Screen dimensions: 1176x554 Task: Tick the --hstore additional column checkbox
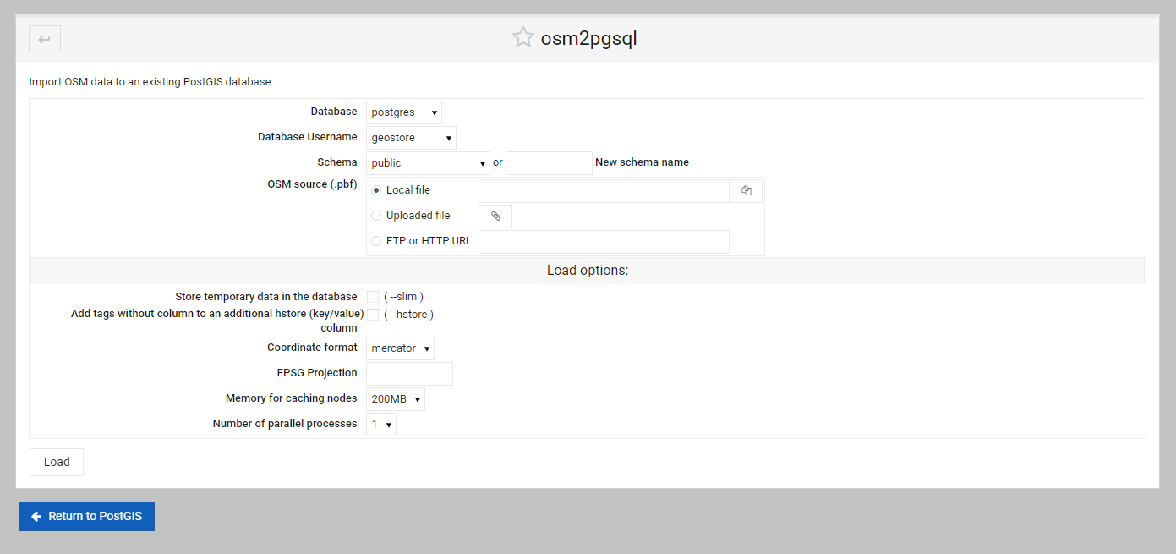pos(373,315)
